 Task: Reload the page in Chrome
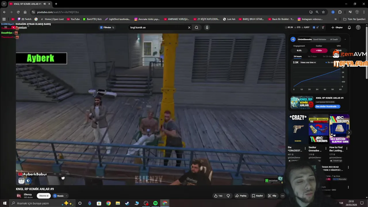pyautogui.click(x=18, y=12)
